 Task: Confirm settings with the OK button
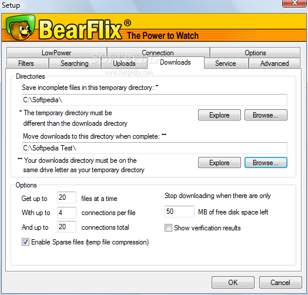coord(233,283)
